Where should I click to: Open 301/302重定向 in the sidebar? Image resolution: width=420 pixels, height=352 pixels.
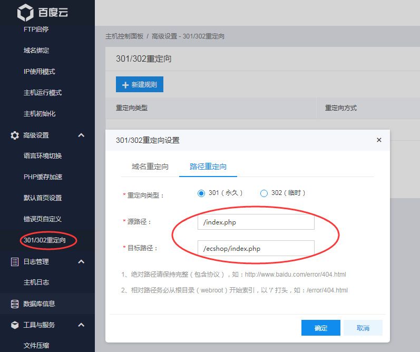(x=45, y=240)
